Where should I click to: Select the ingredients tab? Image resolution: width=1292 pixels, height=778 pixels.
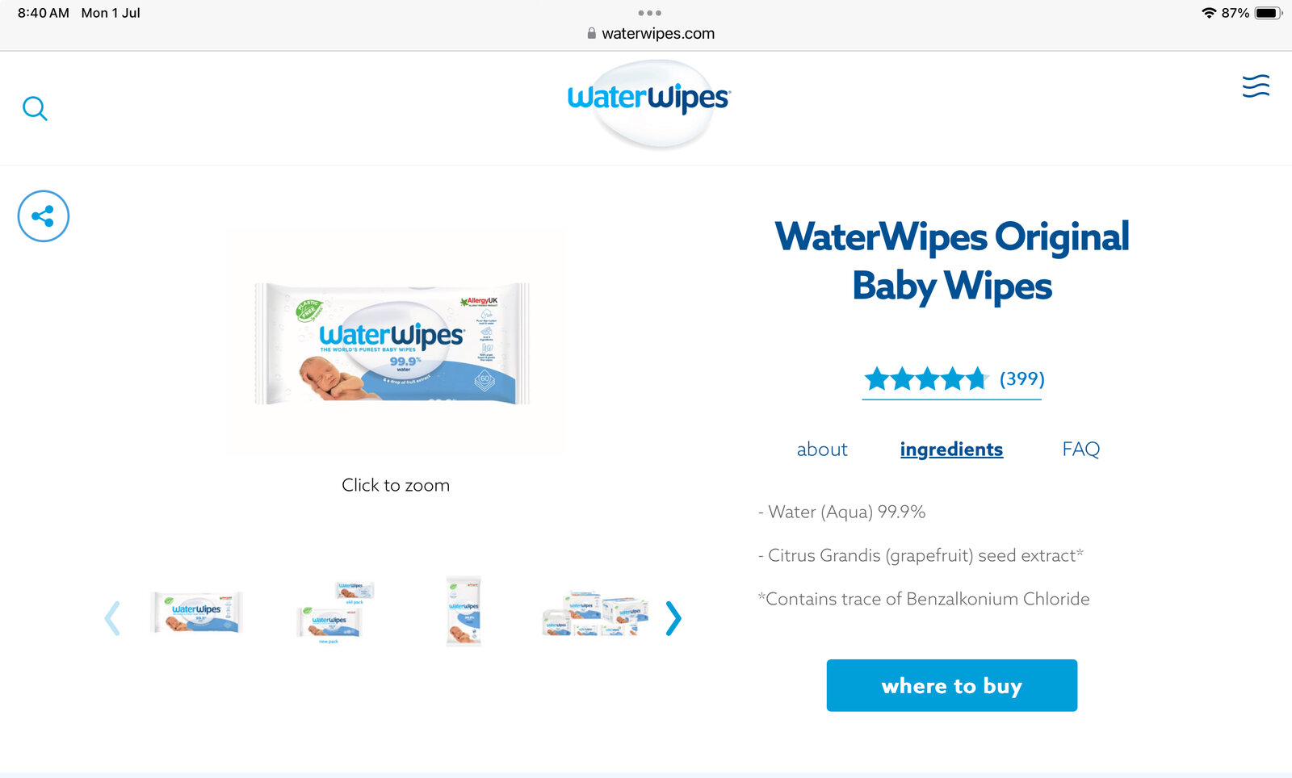pos(951,450)
